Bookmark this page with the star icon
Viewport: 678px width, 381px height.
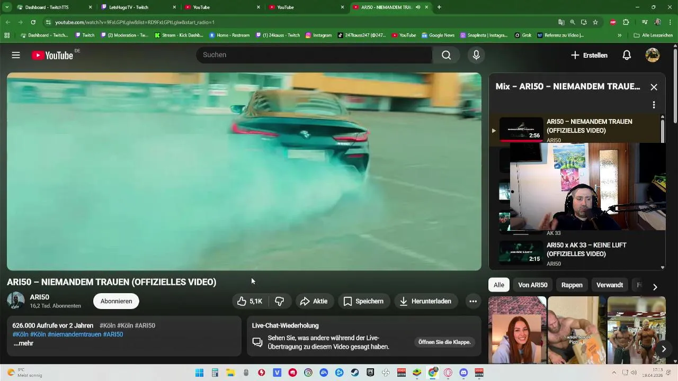pos(595,22)
